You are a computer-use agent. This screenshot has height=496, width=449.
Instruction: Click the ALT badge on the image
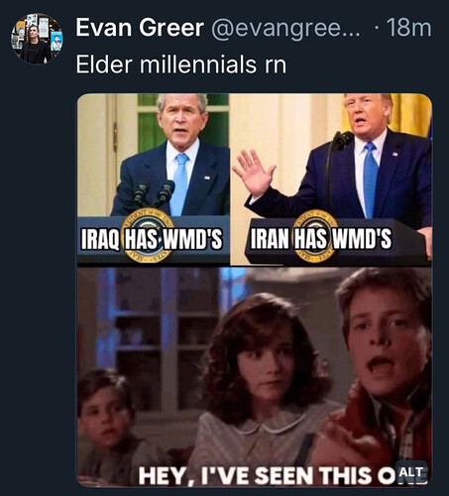point(410,472)
